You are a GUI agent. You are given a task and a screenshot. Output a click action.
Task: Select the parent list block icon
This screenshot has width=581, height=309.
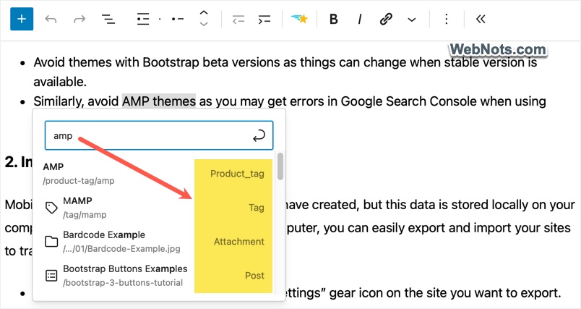143,19
